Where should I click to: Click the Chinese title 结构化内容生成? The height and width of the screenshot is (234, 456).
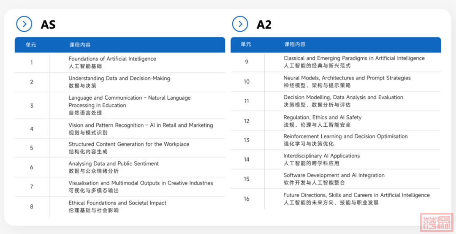88,152
